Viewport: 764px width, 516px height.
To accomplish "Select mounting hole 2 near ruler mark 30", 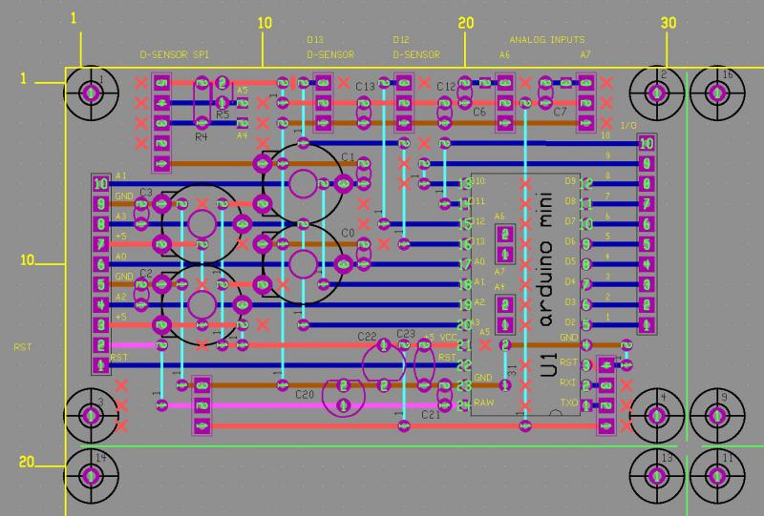I will click(656, 93).
